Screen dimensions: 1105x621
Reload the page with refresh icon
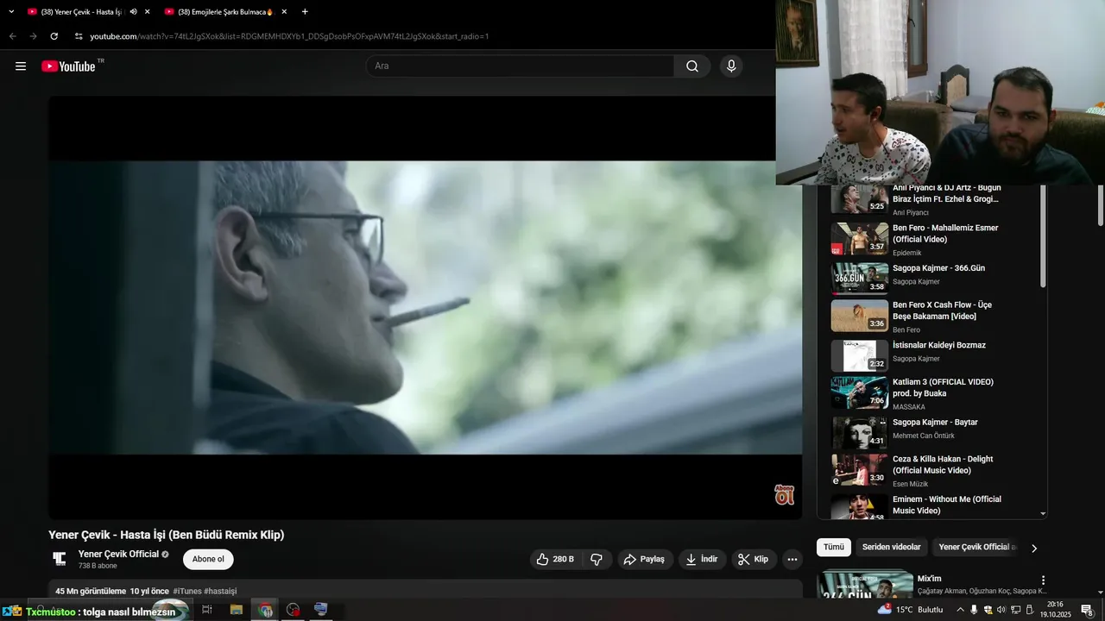(x=54, y=36)
